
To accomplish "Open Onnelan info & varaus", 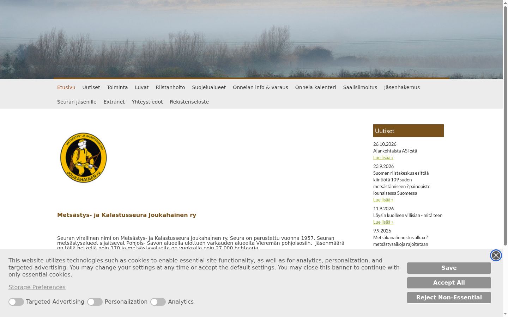I will [260, 87].
